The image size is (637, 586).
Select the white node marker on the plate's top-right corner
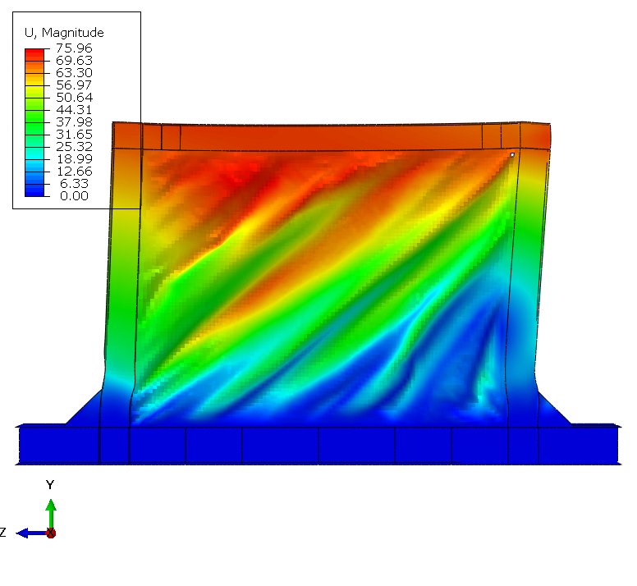tap(512, 154)
